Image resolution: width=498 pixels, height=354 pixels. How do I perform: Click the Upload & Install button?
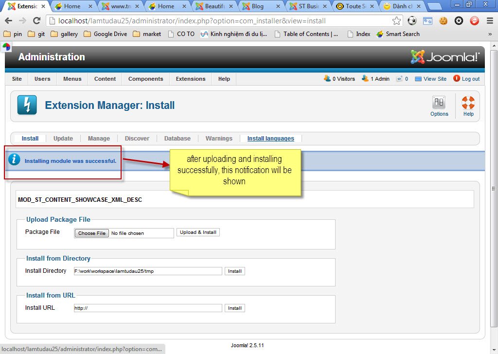click(198, 232)
